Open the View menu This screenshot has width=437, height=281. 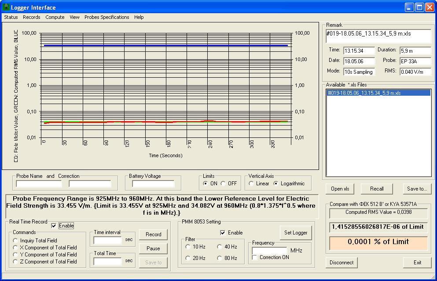[74, 17]
